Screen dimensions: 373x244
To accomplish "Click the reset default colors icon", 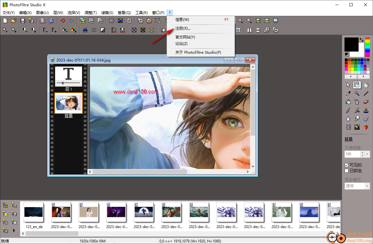I will pos(347,54).
